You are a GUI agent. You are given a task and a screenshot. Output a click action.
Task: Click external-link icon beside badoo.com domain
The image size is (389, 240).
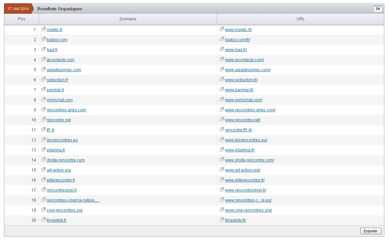point(43,39)
